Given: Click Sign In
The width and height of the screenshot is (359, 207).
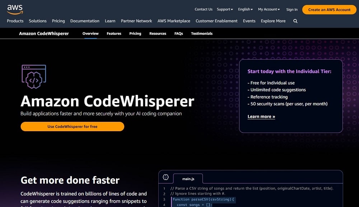Looking at the screenshot, I should 292,10.
